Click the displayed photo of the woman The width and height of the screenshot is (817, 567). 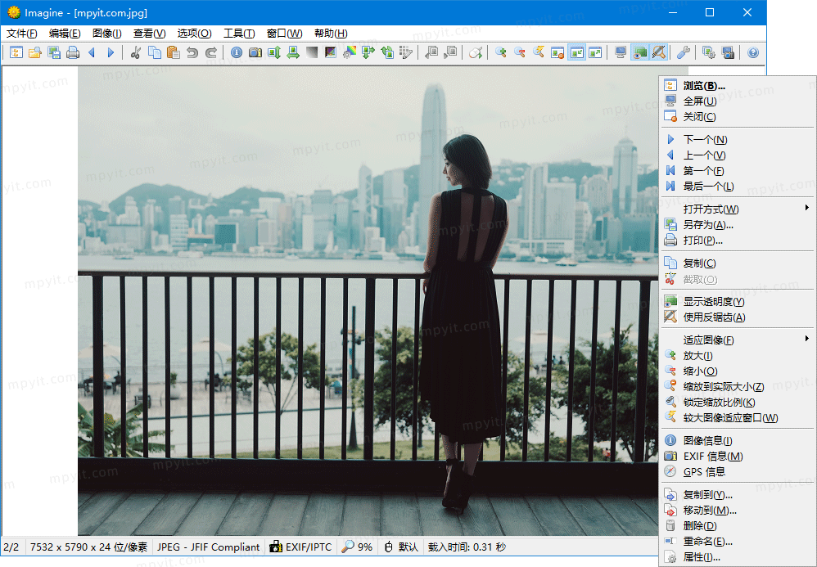[x=368, y=301]
